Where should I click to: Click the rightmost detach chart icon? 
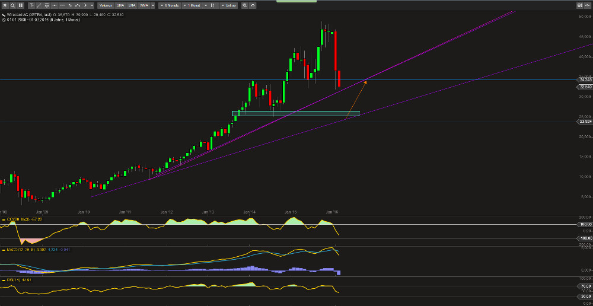coord(588,5)
